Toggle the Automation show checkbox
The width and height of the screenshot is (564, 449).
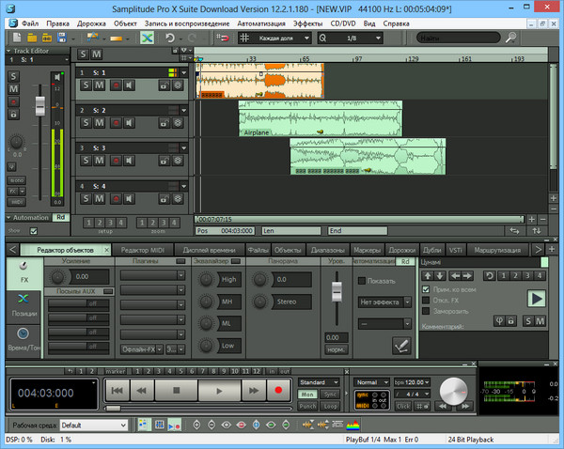coord(34,231)
